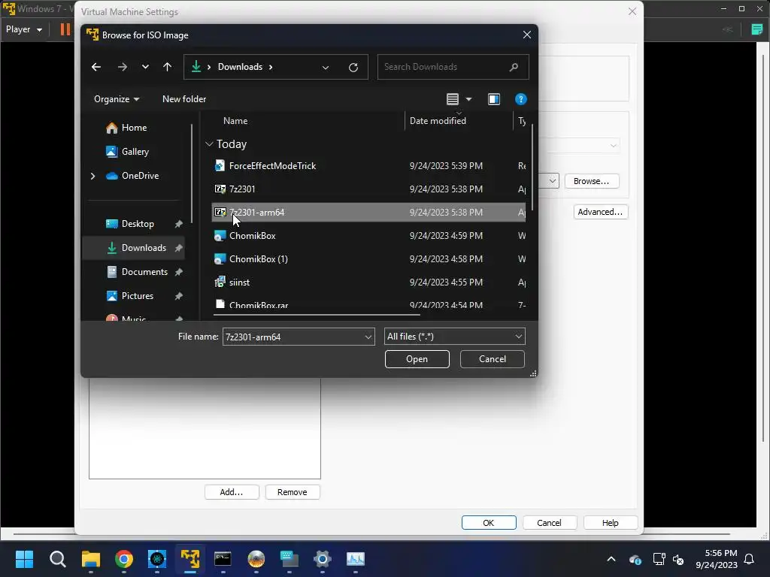Go up one folder level
770x577 pixels.
168,67
